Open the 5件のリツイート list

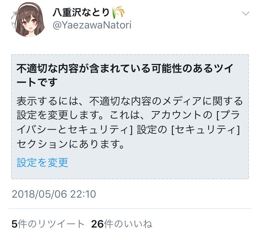pos(48,224)
